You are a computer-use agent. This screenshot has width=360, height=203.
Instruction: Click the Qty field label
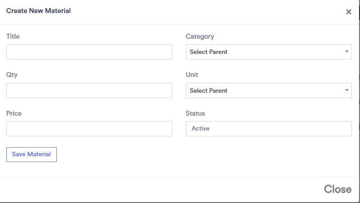click(12, 75)
